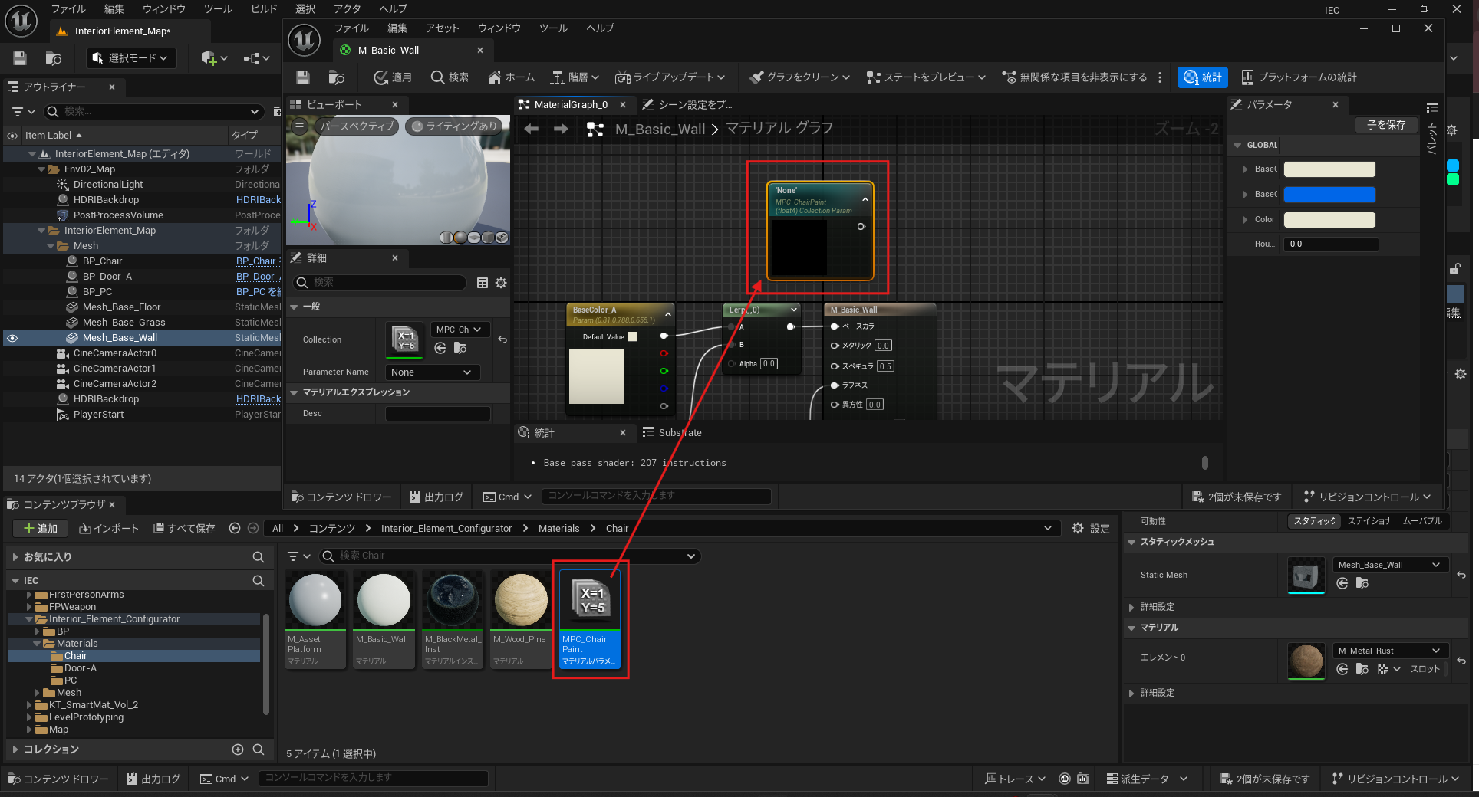1479x797 pixels.
Task: Click the blue color swatch in parameters
Action: click(x=1329, y=195)
